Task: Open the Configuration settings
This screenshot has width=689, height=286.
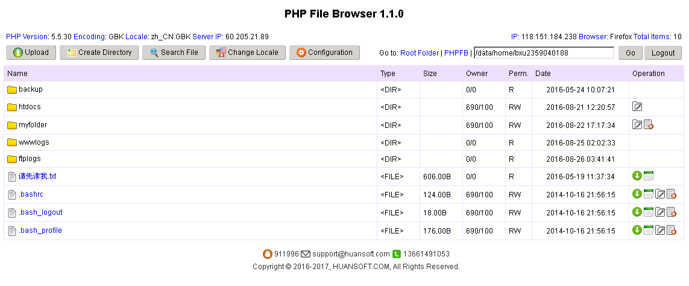Action: (324, 52)
